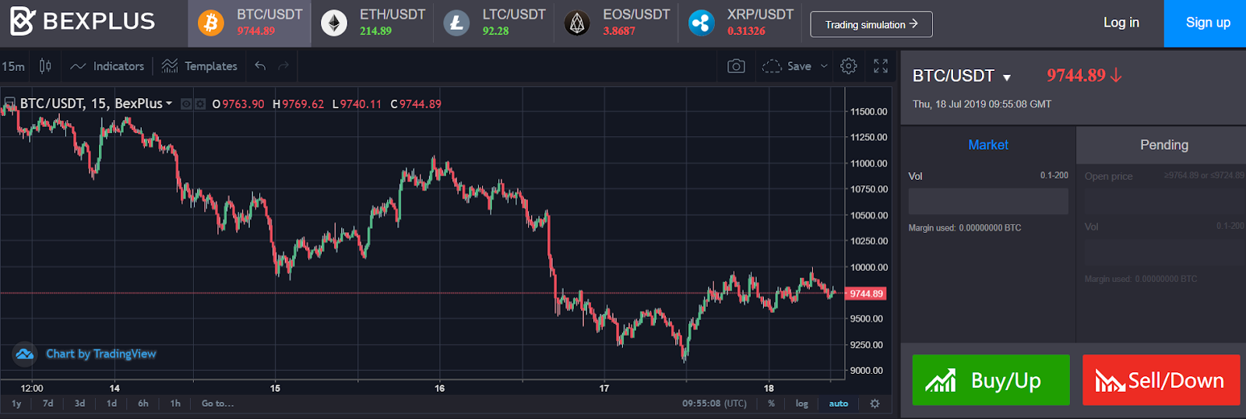1246x419 pixels.
Task: Take a chart snapshot with camera icon
Action: tap(736, 66)
